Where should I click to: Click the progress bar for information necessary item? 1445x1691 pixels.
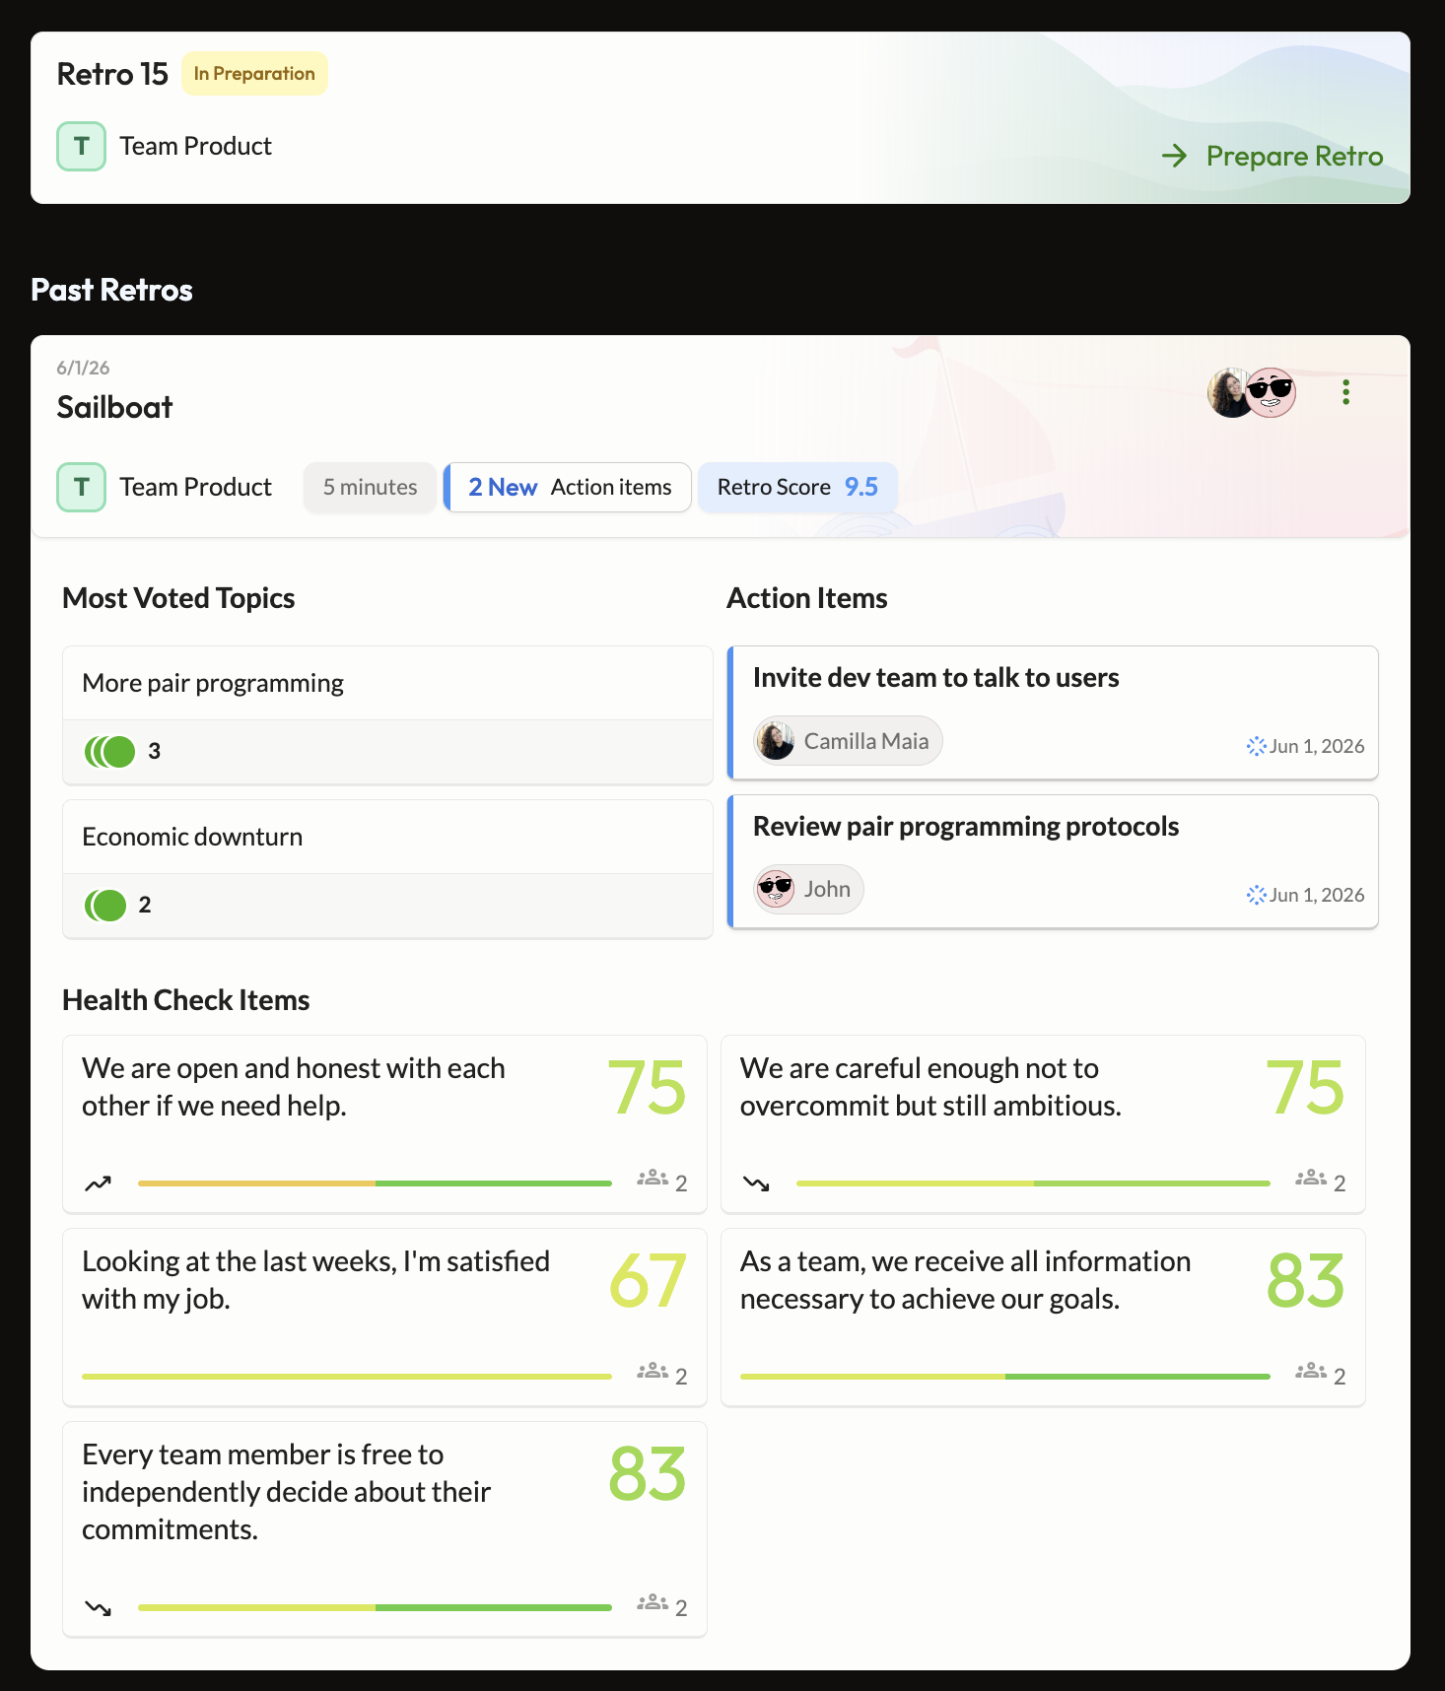[x=1004, y=1377]
